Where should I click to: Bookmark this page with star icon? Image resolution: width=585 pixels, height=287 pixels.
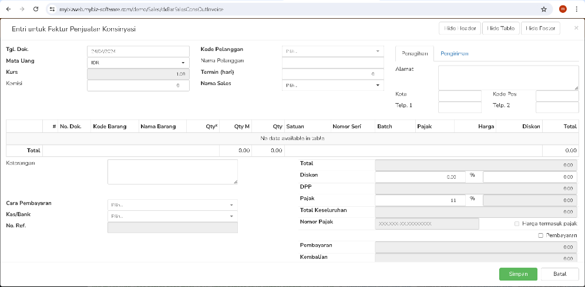point(543,9)
